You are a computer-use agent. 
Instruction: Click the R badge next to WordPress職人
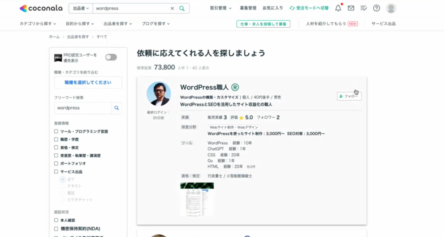pos(235,88)
